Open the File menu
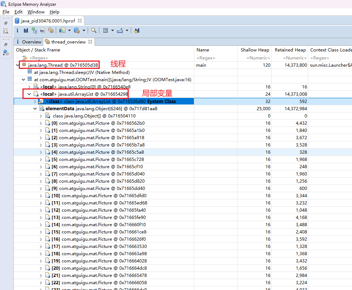Screen dimensions: 352x290 pos(6,12)
